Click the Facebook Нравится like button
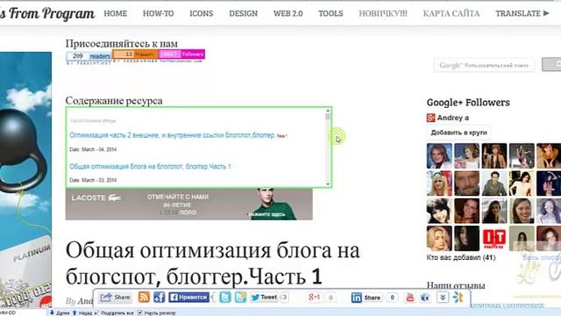Screen dimensions: 561x316 (x=189, y=297)
